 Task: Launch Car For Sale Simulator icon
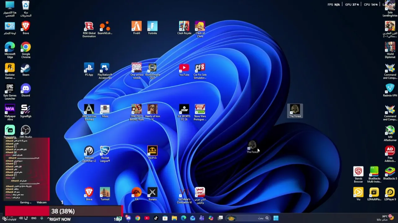coord(200,72)
